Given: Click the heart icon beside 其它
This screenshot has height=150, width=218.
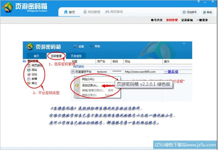Looking at the screenshot, I should pyautogui.click(x=29, y=83).
